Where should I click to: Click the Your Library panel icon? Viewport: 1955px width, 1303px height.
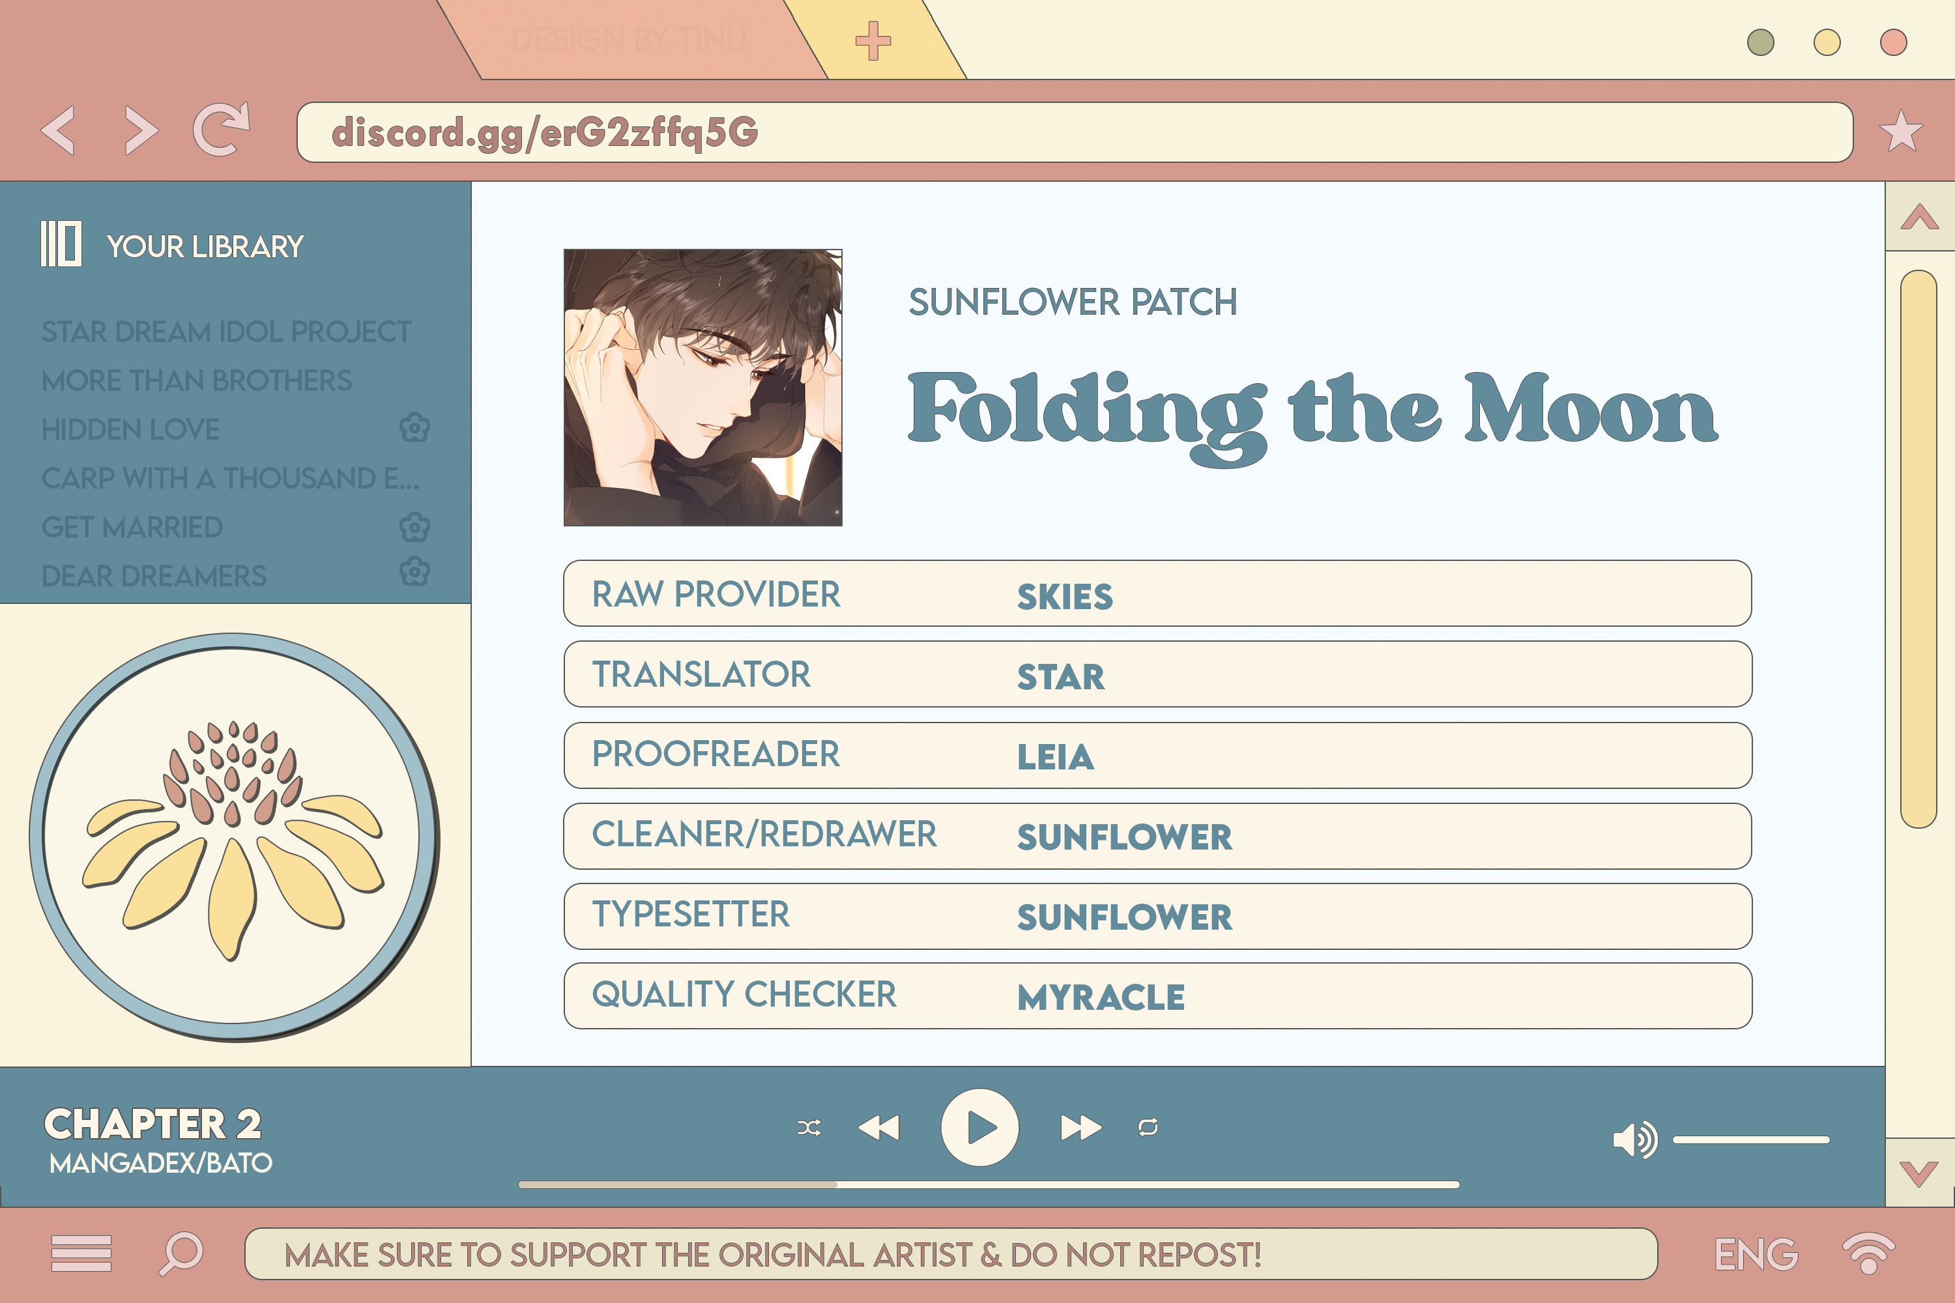point(60,244)
